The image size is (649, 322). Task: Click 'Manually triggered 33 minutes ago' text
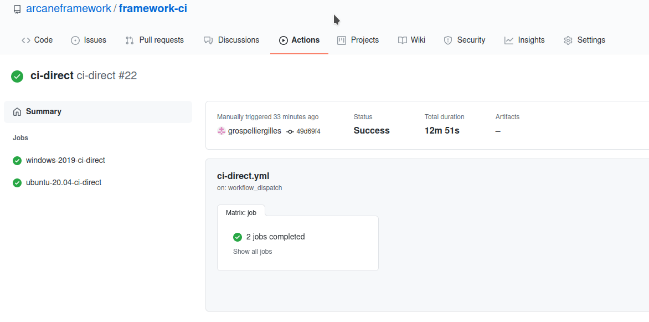click(268, 117)
